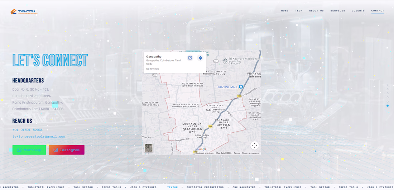Click the REACH US heading
The height and width of the screenshot is (190, 394).
[x=22, y=121]
